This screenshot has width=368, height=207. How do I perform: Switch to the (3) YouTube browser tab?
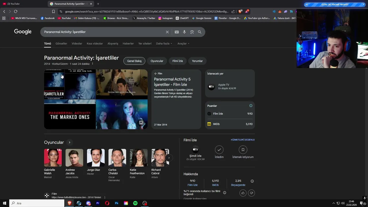pos(23,4)
